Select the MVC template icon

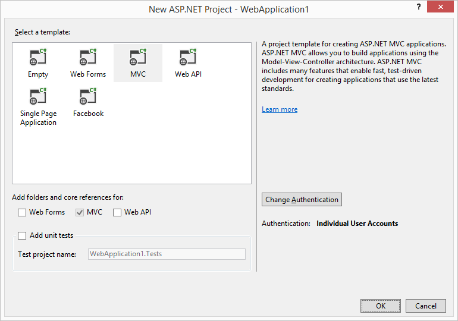(138, 58)
